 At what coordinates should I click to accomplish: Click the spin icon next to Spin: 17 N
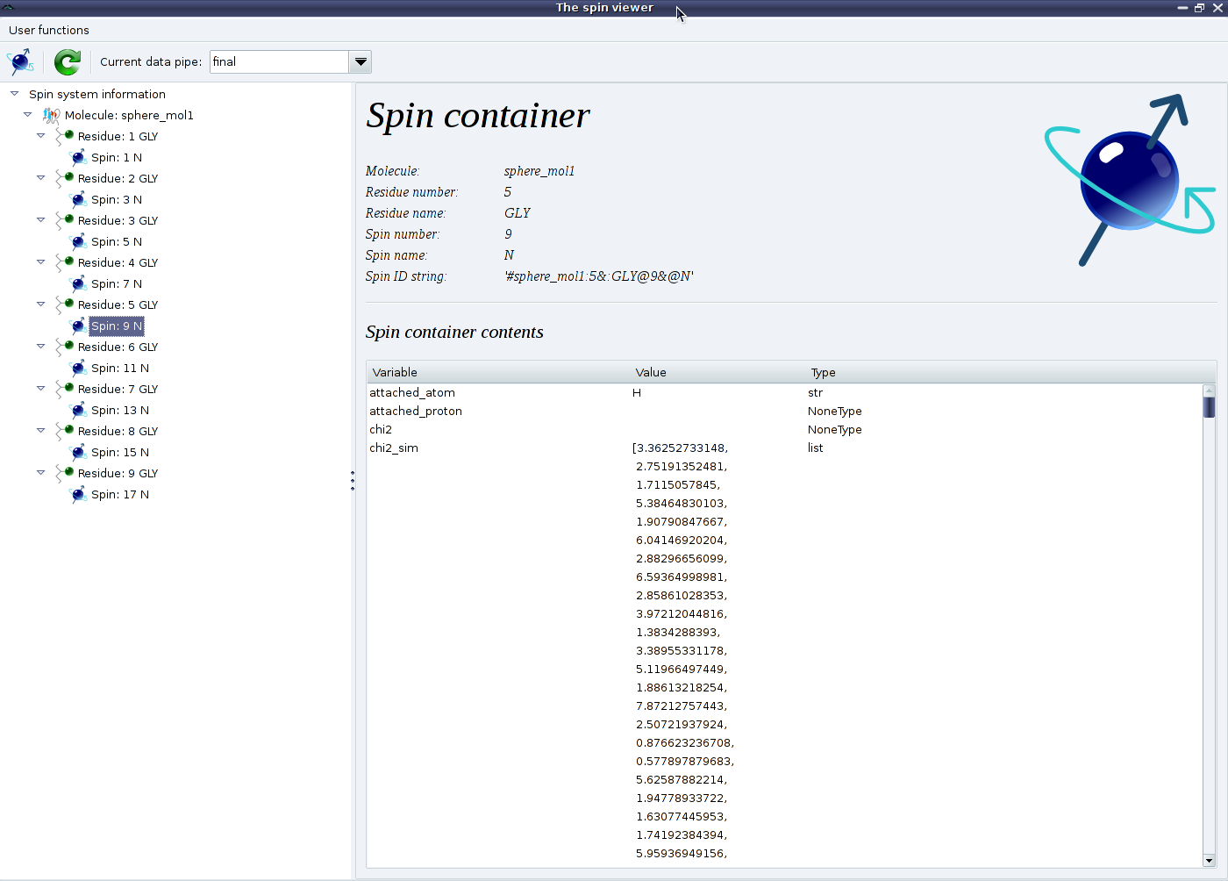pos(78,495)
